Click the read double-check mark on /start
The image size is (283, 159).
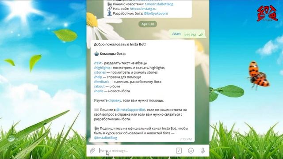tap(200, 35)
